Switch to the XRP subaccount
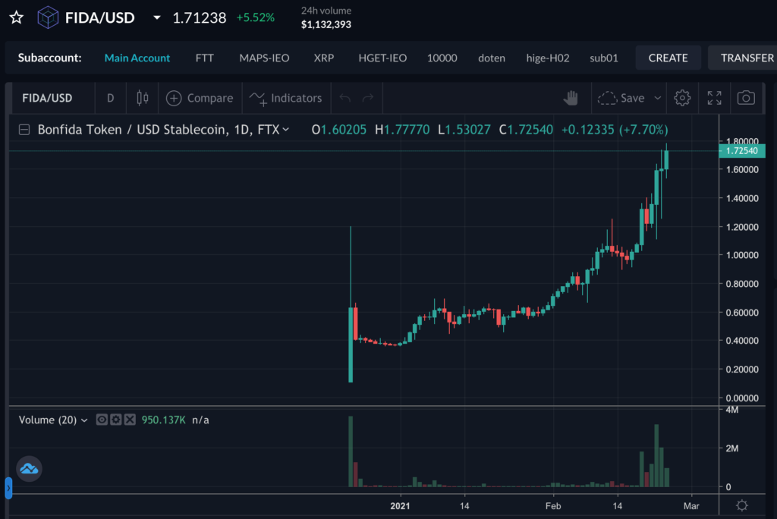This screenshot has width=777, height=519. point(323,58)
